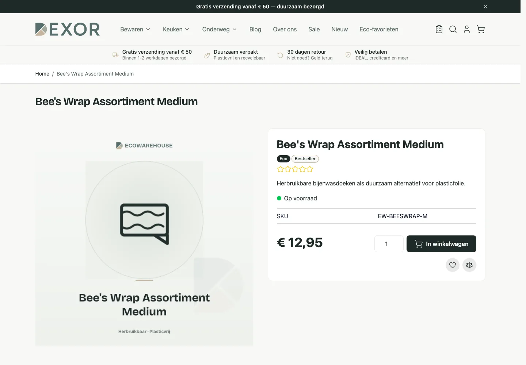Click the quantity input field
Screen dimensions: 526x365
pos(389,244)
